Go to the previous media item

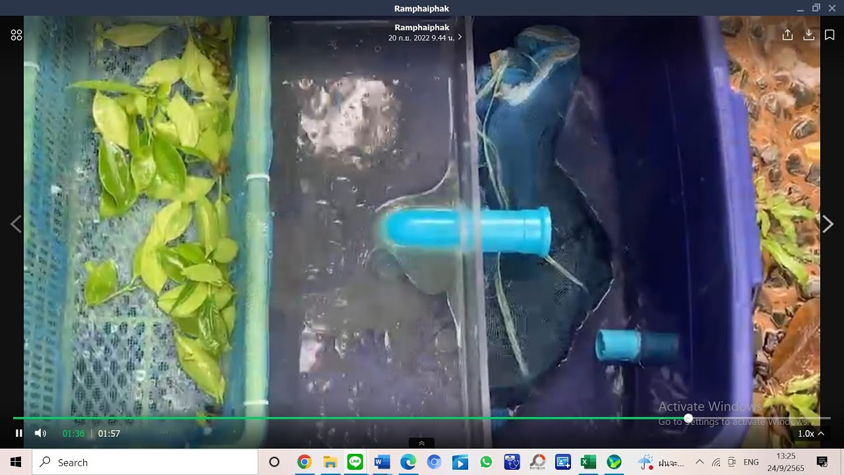[x=16, y=224]
